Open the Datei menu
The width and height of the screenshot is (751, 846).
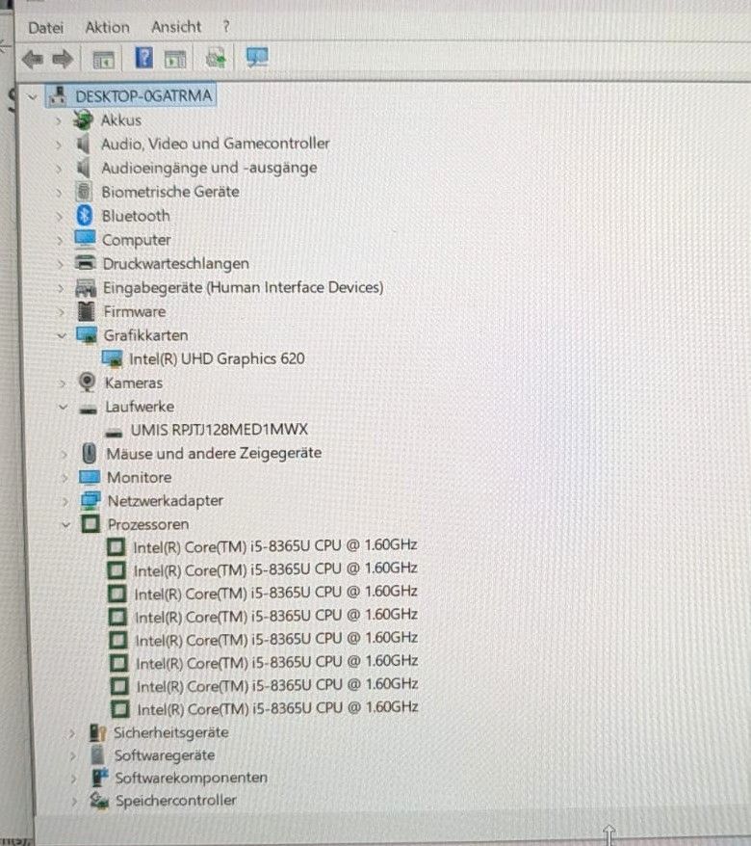coord(46,28)
